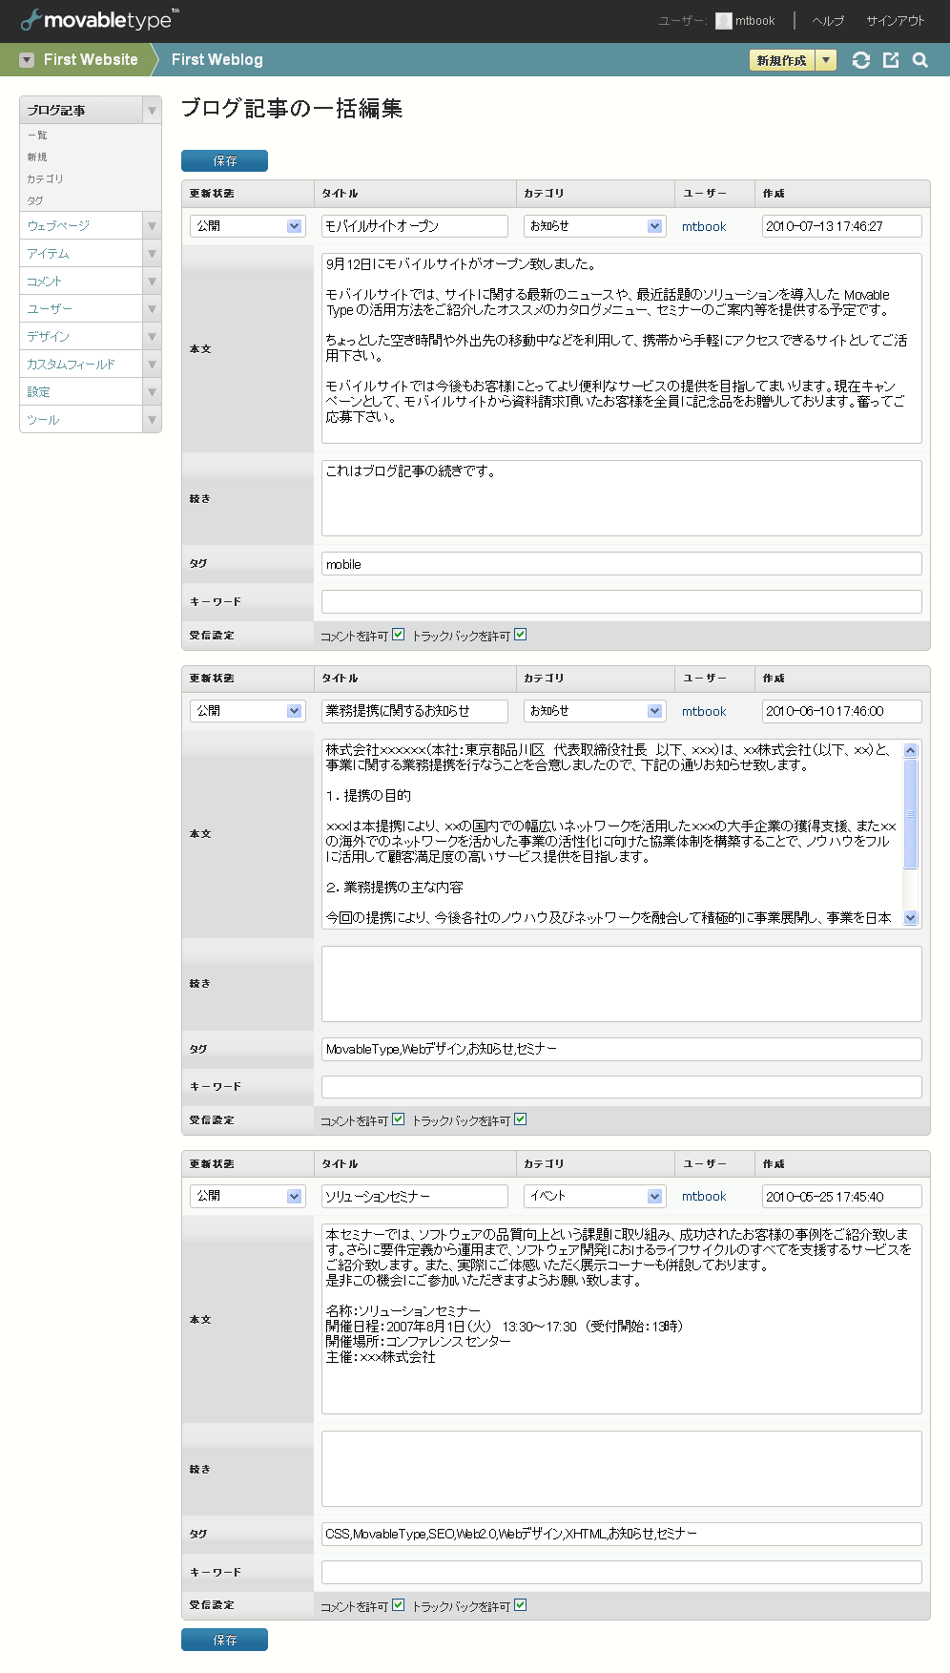
Task: Expand the デザイン sidebar section arrow
Action: [x=152, y=337]
